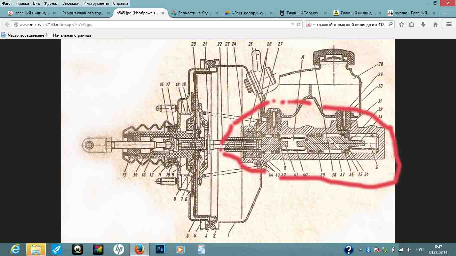Close the 'Главный Тормоз...' tab
This screenshot has height=256, width=456.
[x=326, y=13]
